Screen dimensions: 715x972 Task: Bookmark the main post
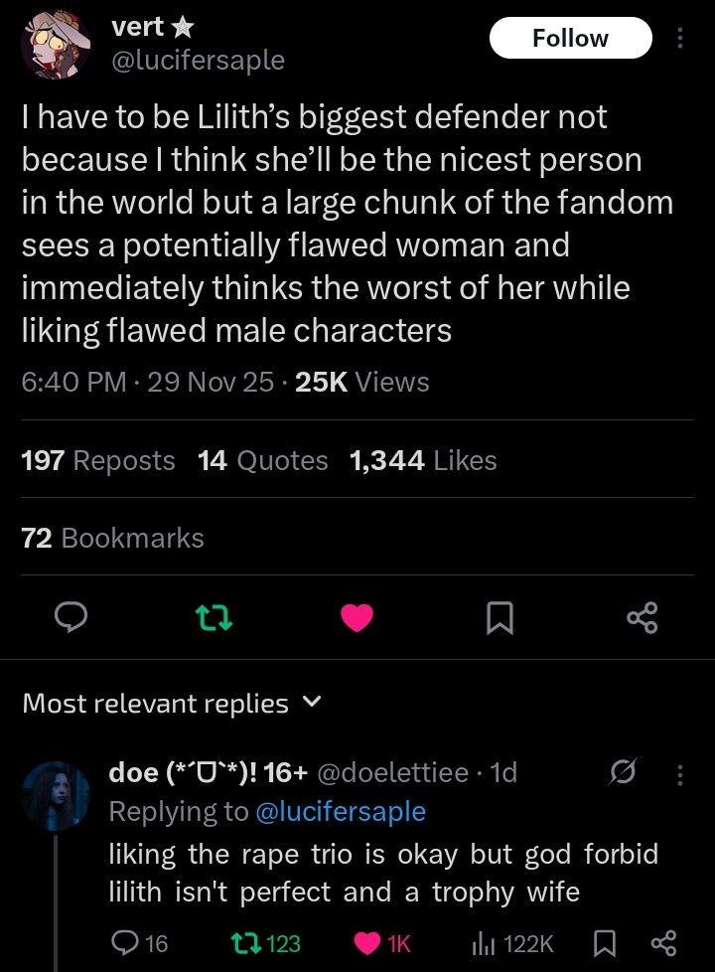tap(500, 619)
